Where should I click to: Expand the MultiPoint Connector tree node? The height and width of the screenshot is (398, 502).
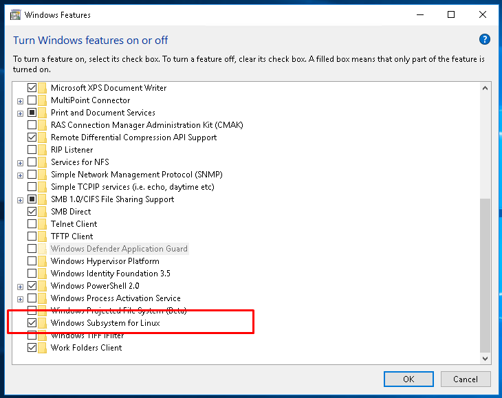click(x=20, y=102)
